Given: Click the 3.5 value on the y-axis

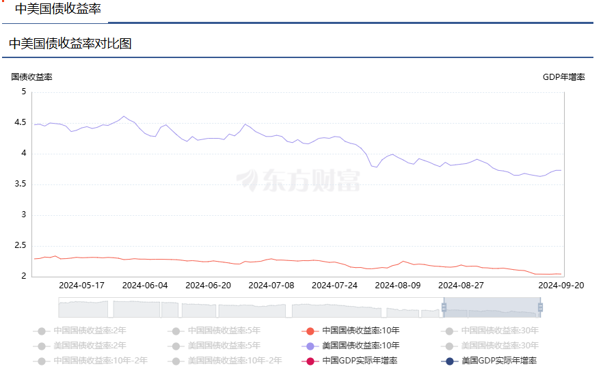Looking at the screenshot, I should click(21, 184).
